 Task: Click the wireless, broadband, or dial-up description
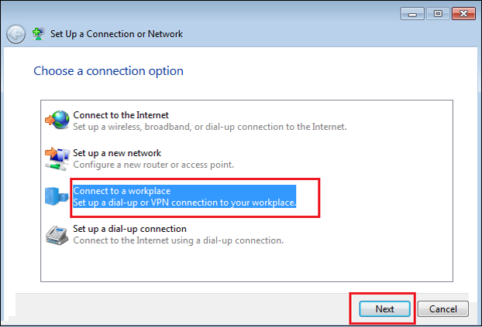pyautogui.click(x=210, y=127)
